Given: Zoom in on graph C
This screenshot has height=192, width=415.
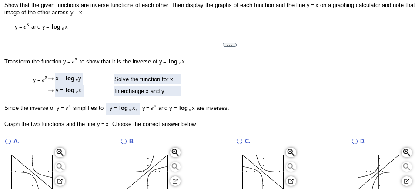Looking at the screenshot, I should coord(290,152).
